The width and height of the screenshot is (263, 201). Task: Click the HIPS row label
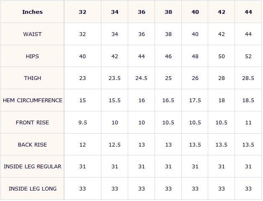32,57
